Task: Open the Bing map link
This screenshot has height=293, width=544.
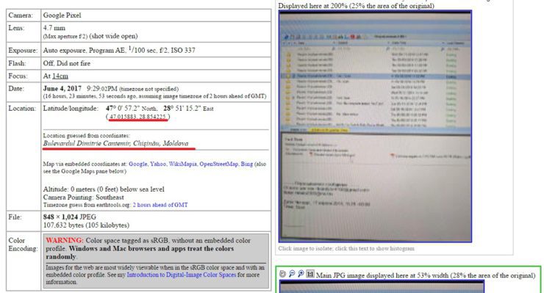Action: click(x=247, y=164)
